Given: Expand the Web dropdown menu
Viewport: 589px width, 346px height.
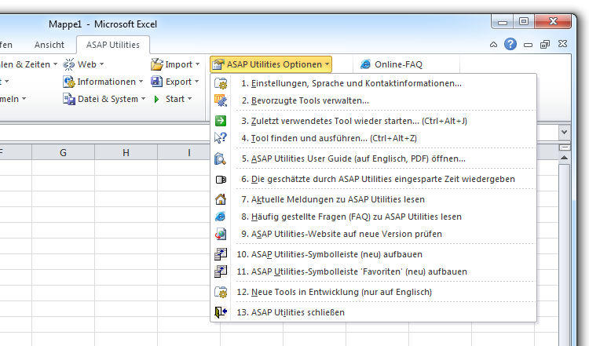Looking at the screenshot, I should 102,64.
